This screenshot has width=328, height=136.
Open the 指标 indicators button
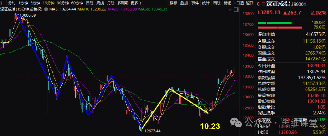click(173, 3)
